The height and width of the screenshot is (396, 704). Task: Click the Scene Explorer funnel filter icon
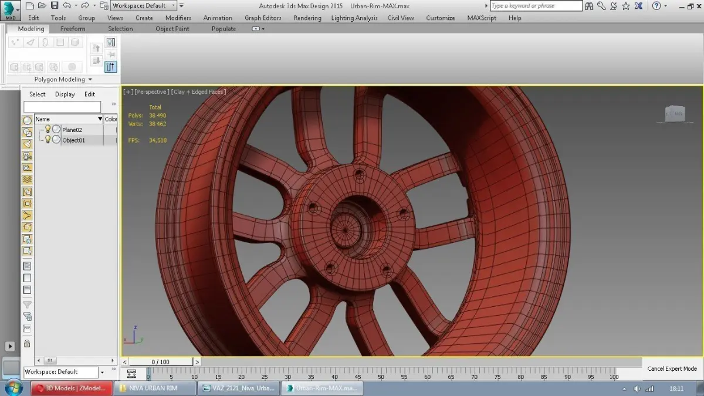point(27,304)
